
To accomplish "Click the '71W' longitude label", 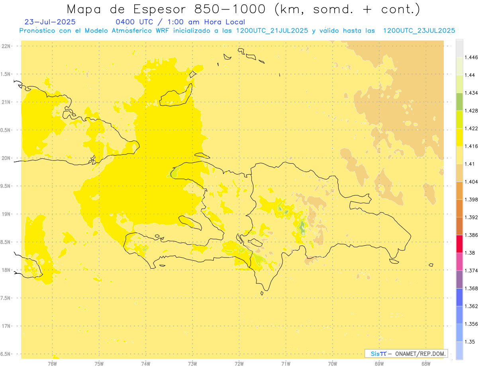I will point(286,363).
